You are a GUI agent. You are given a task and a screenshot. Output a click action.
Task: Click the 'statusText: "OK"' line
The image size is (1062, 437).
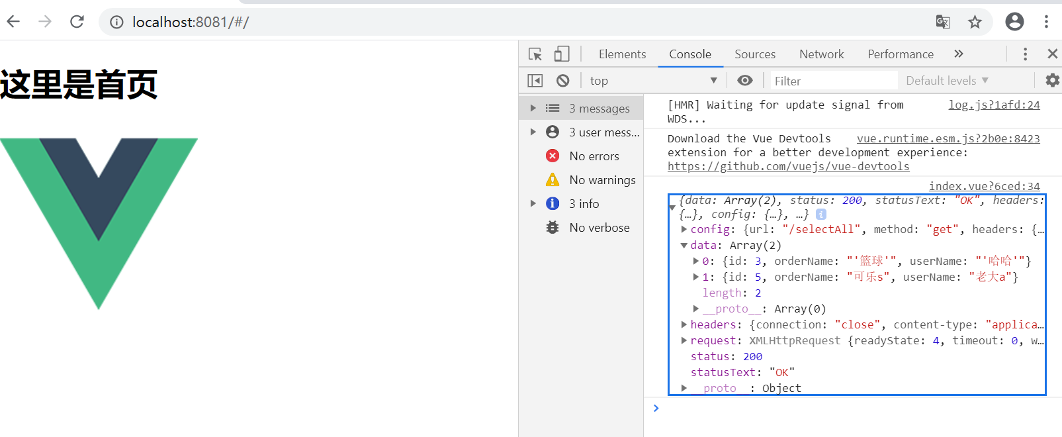point(742,372)
